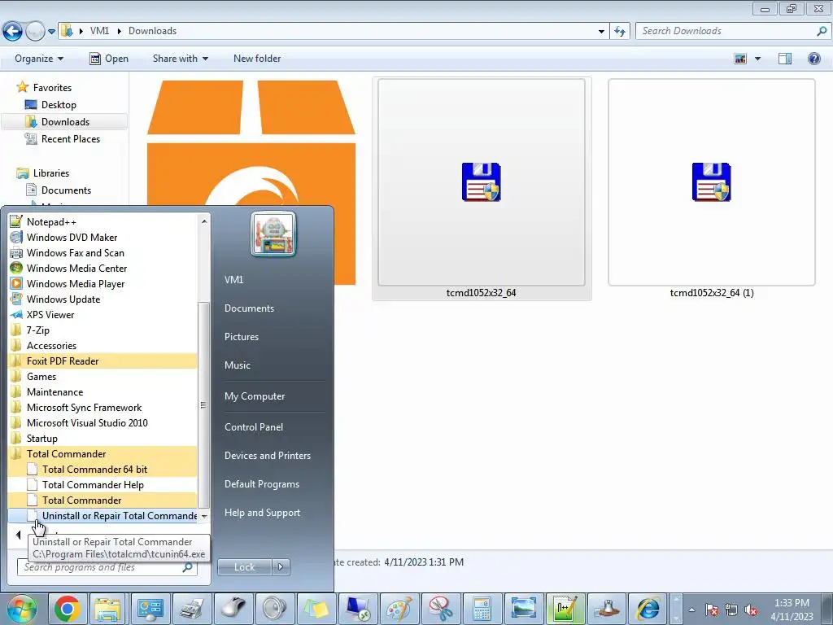Open Default Programs
Screen dimensions: 833x625
point(261,484)
